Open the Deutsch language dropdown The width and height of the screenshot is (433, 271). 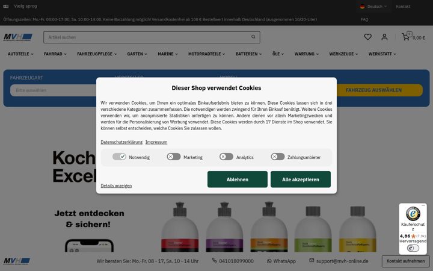(x=373, y=7)
